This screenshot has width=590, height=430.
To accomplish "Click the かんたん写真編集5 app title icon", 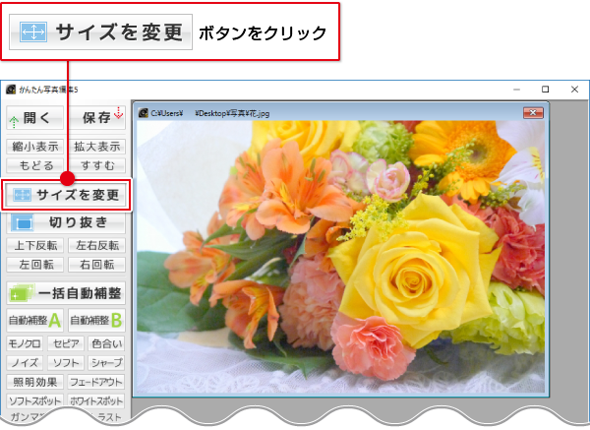I will click(11, 90).
